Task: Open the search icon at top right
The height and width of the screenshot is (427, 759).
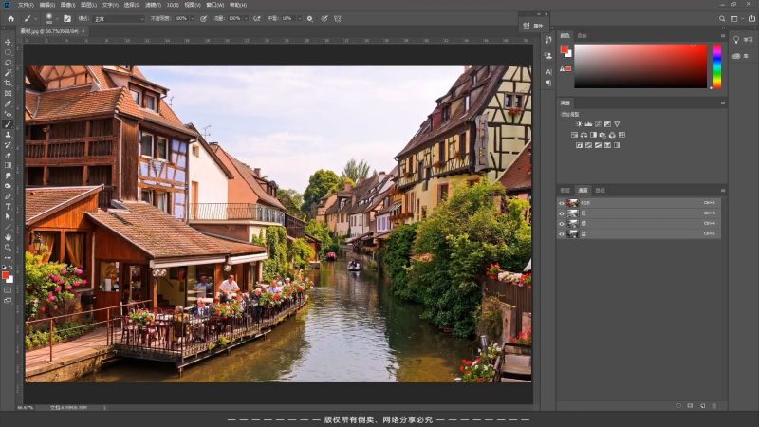Action: (x=720, y=18)
